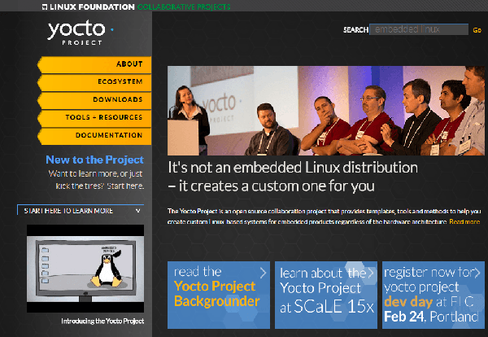Click the 'Want to learn more' intro text
The image size is (488, 337).
point(96,180)
